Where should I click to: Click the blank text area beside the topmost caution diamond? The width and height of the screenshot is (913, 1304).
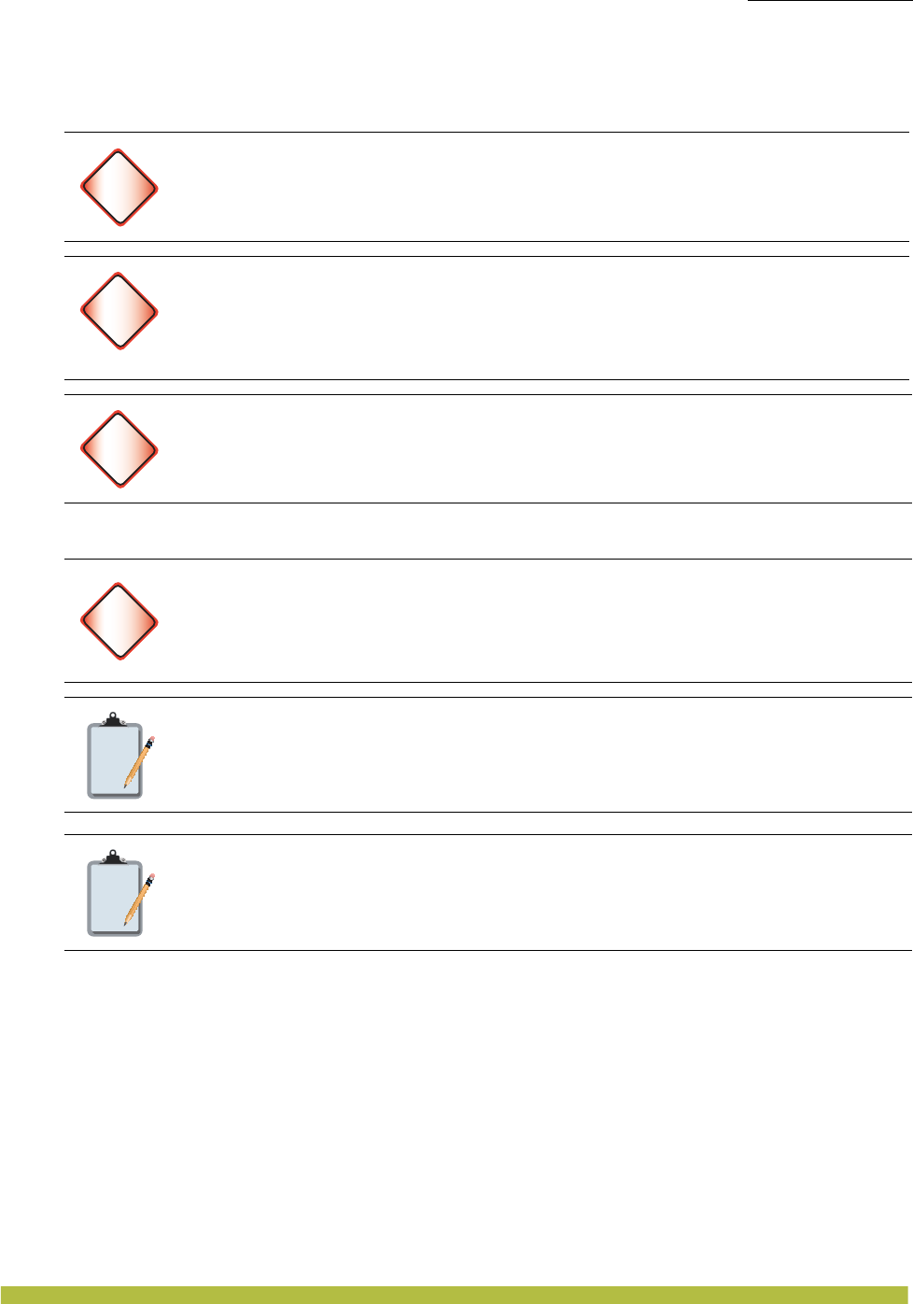(x=532, y=187)
